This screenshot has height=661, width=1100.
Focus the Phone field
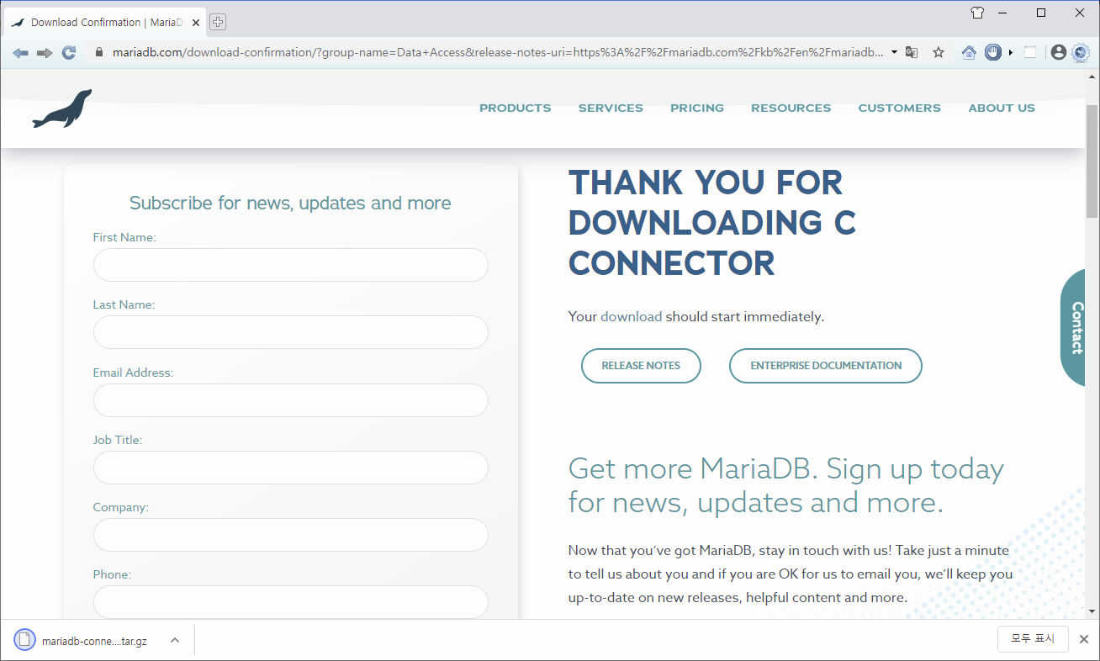(x=291, y=602)
